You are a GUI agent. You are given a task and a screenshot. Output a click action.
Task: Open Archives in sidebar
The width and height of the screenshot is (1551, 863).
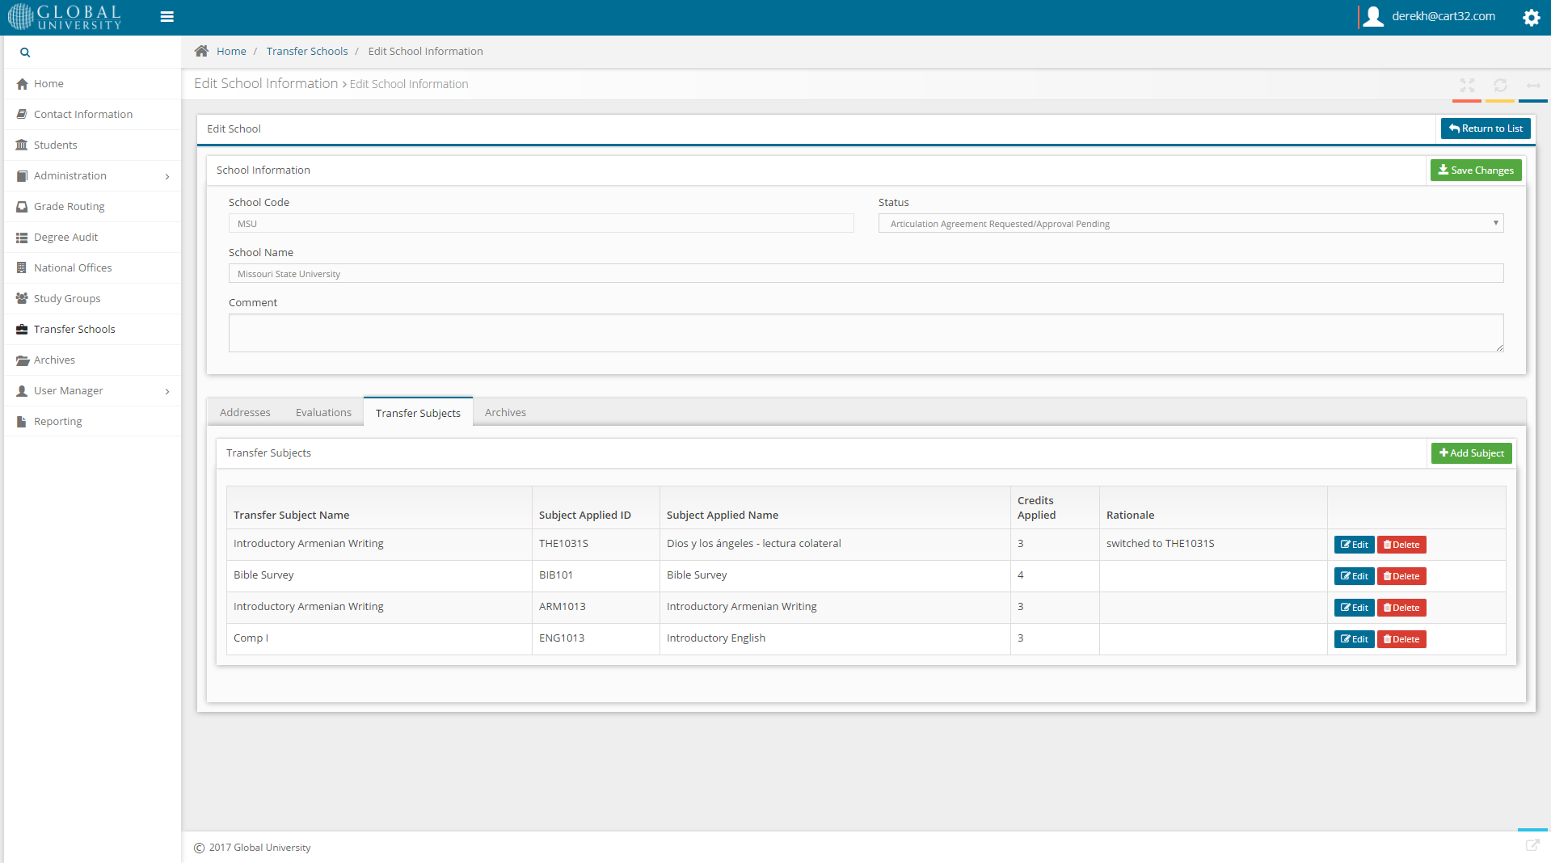92,360
